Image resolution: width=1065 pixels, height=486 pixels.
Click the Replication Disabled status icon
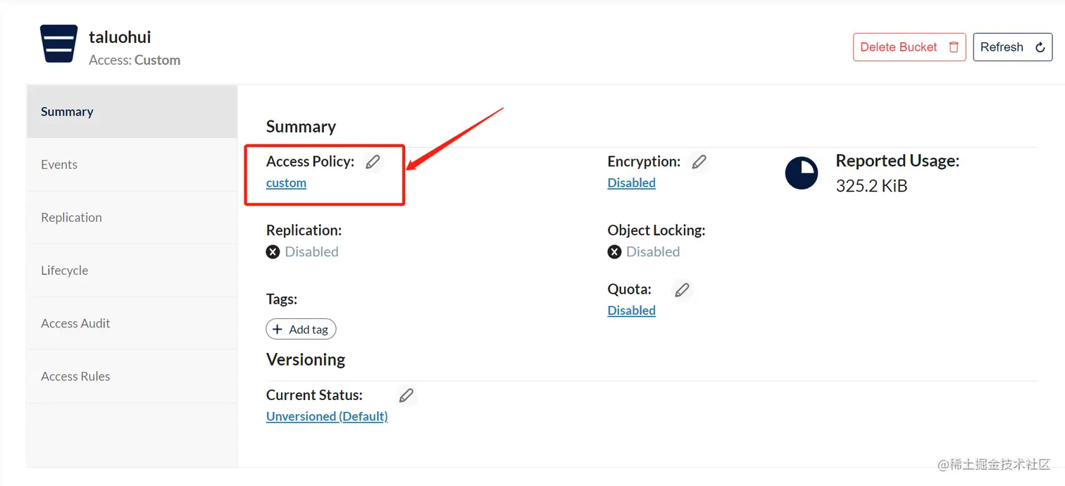coord(273,251)
